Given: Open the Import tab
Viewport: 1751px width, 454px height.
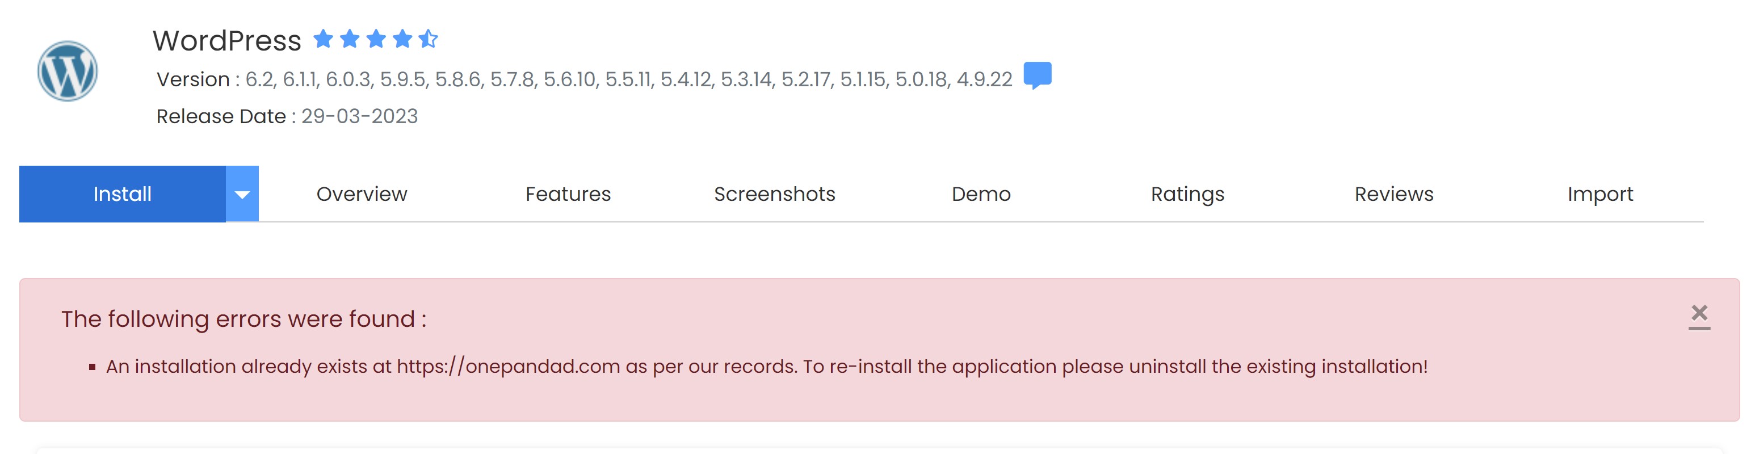Looking at the screenshot, I should click(x=1600, y=195).
